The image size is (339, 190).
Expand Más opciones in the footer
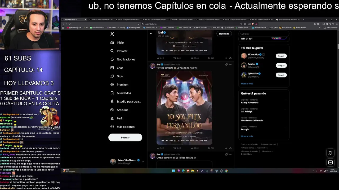pos(267,151)
